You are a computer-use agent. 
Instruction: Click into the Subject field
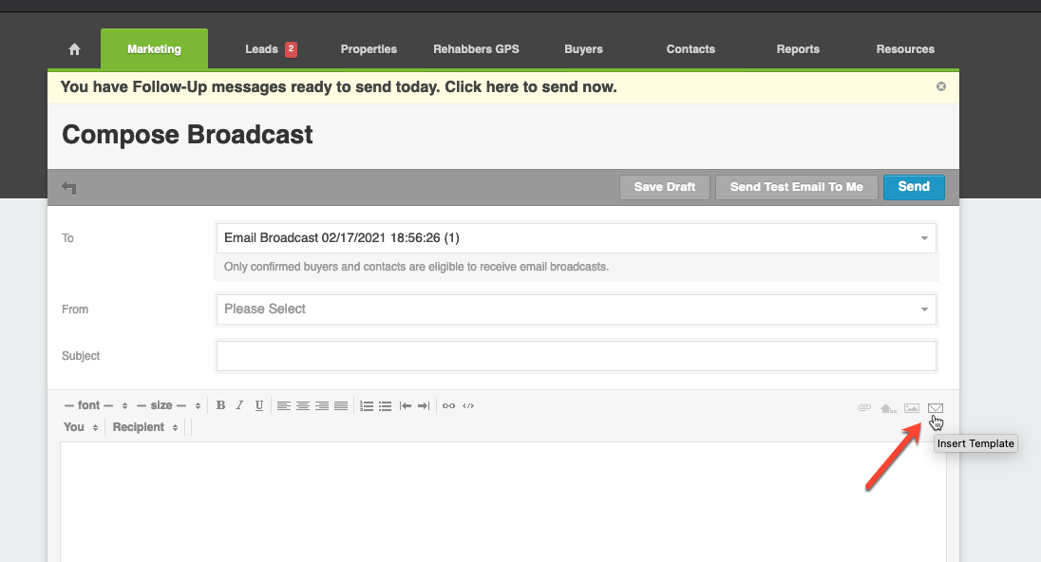577,356
